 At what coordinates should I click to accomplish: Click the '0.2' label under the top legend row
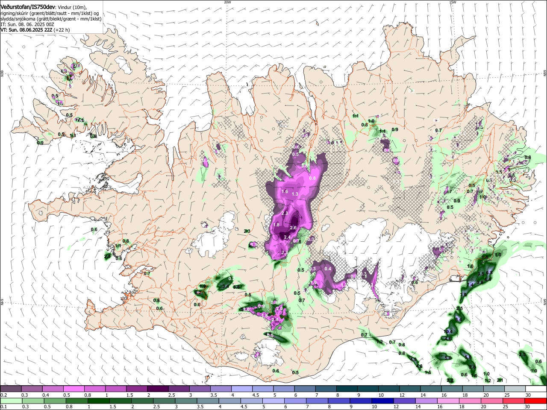[x=3, y=395]
